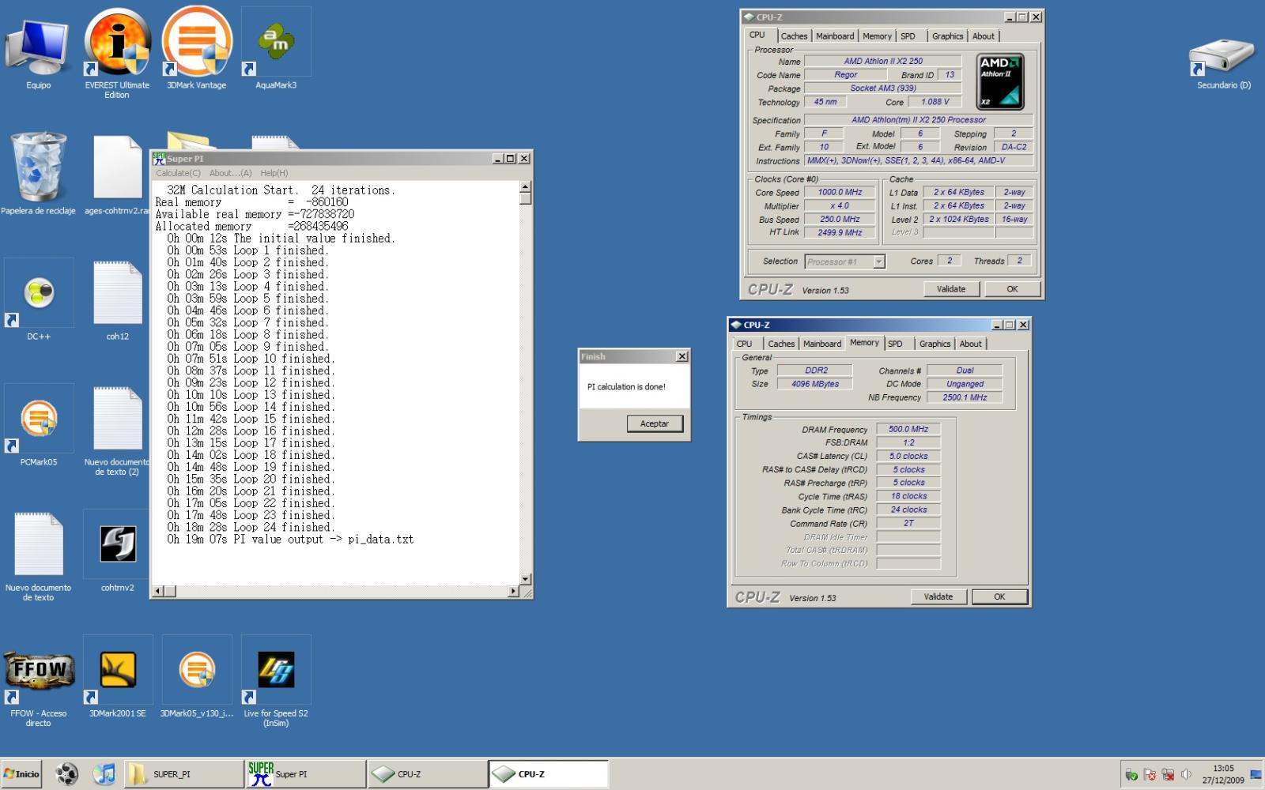This screenshot has height=790, width=1265.
Task: Select Nuevo documento de texto file icon
Action: click(x=38, y=556)
